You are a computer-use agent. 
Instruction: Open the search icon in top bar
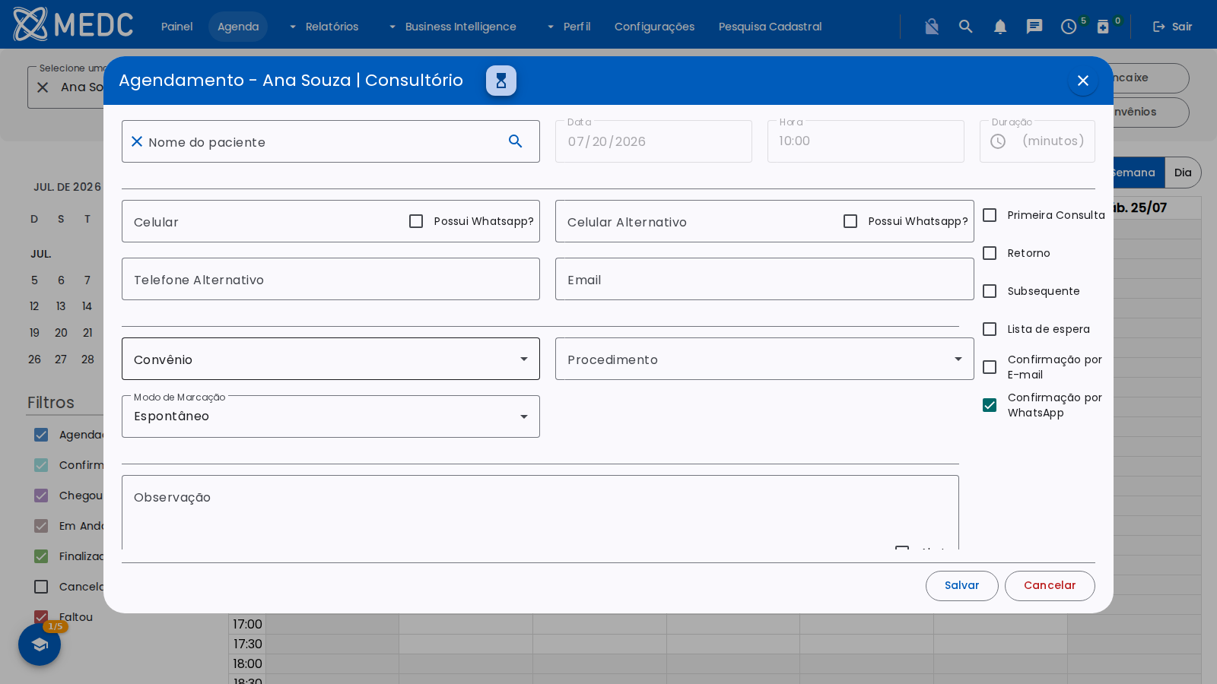tap(966, 27)
